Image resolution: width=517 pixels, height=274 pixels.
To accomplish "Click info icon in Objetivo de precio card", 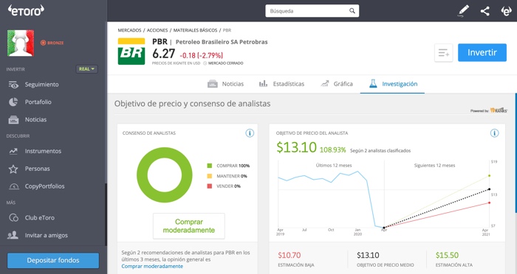I will click(494, 133).
